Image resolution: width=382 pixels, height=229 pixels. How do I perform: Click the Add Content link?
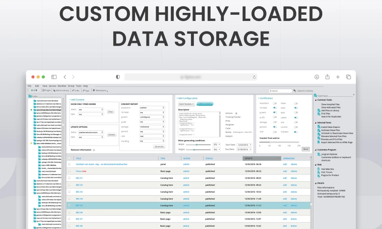77,100
